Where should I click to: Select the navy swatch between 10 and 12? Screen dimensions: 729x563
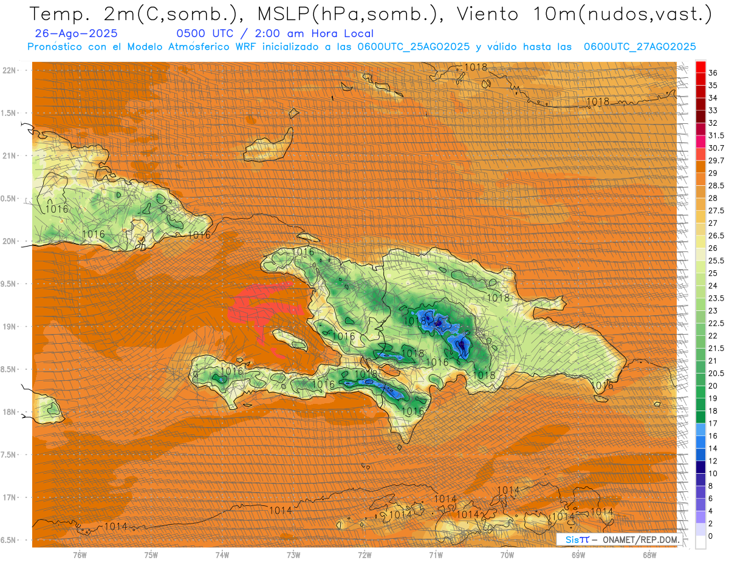coord(700,467)
